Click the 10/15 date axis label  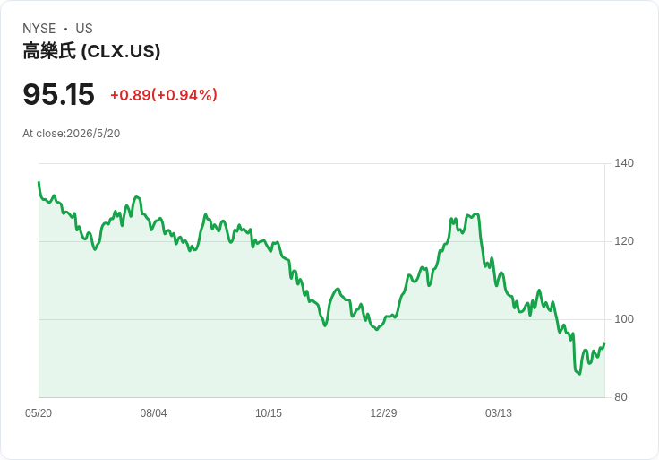(x=269, y=413)
